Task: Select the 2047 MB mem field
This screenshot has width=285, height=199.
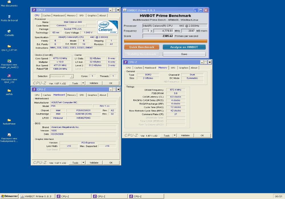Action: pyautogui.click(x=188, y=31)
